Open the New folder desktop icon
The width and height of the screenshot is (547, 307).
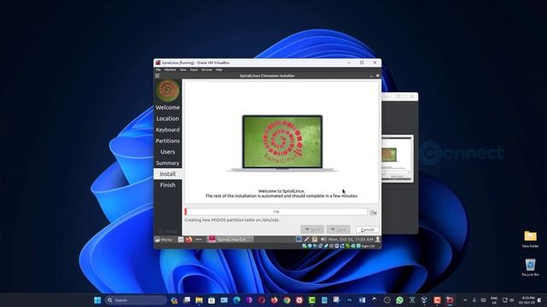[x=530, y=239]
